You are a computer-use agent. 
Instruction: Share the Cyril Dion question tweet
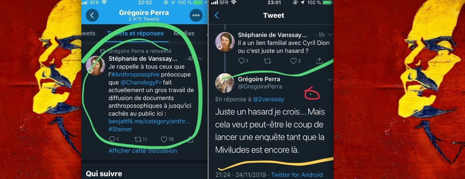click(x=319, y=61)
